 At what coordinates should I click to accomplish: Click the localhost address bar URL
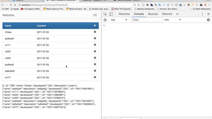(45, 5)
